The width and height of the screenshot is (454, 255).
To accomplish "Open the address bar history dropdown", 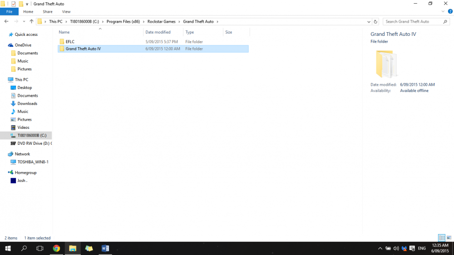I will [x=369, y=22].
